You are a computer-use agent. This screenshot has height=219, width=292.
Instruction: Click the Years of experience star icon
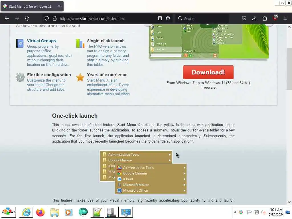pyautogui.click(x=80, y=77)
